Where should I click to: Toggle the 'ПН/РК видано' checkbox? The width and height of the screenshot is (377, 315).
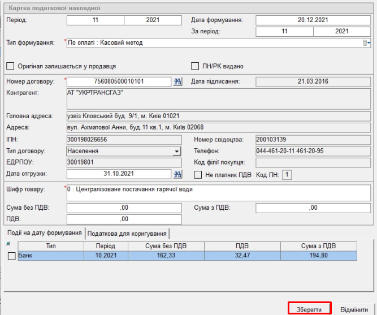coord(197,66)
